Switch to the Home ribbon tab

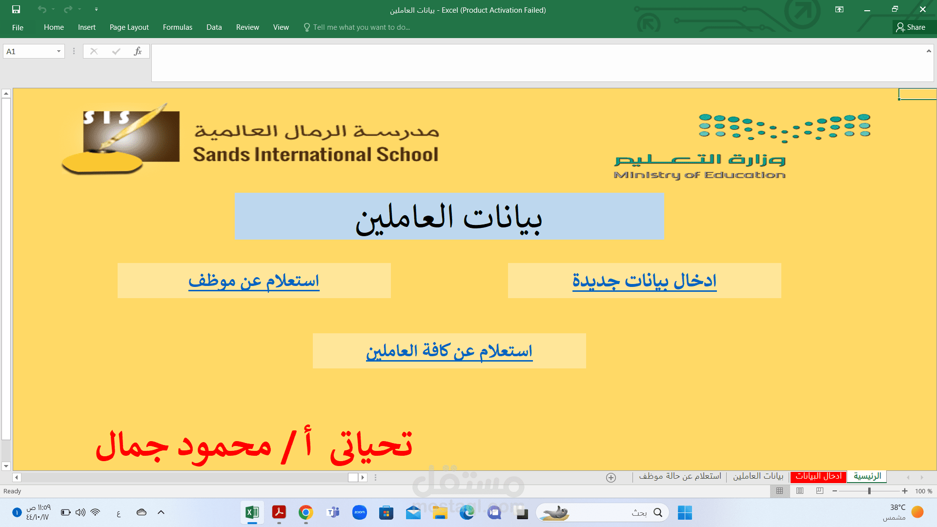[54, 27]
